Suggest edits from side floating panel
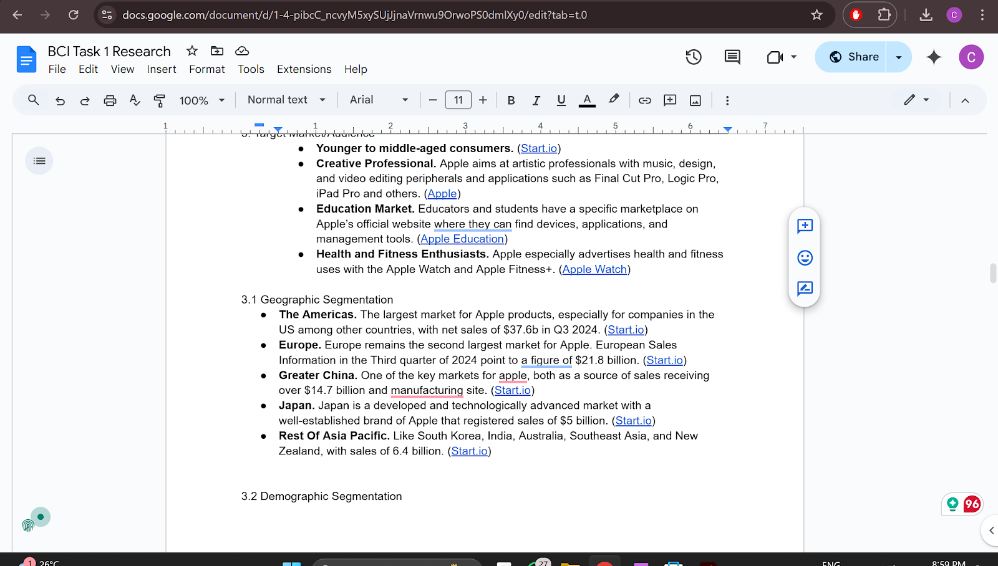This screenshot has width=998, height=566. 805,288
